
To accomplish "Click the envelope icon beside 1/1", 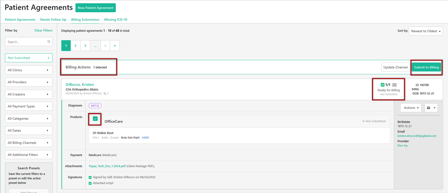I will pyautogui.click(x=394, y=85).
